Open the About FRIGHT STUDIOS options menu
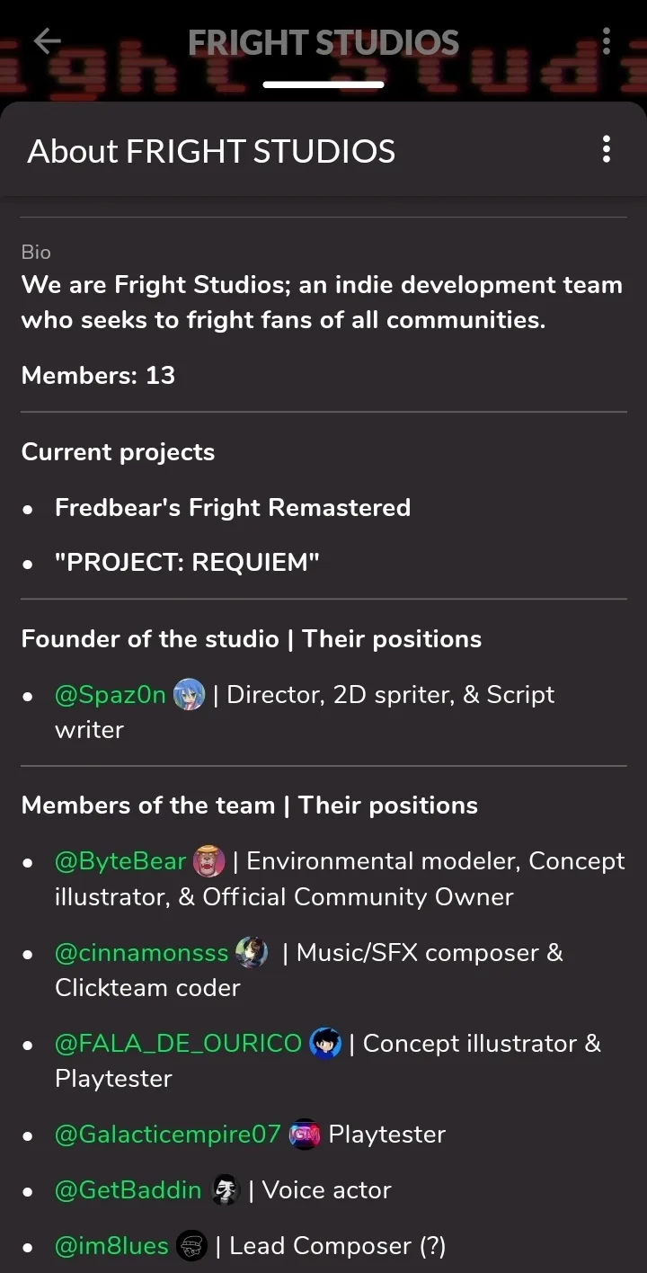647x1273 pixels. tap(607, 149)
